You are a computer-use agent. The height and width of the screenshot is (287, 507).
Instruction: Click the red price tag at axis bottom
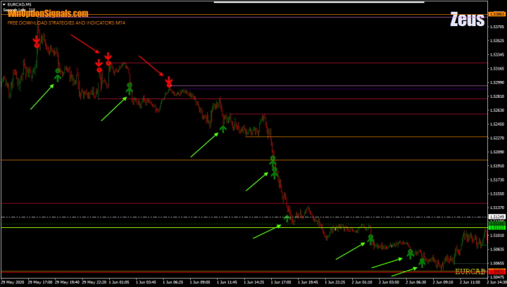497,271
